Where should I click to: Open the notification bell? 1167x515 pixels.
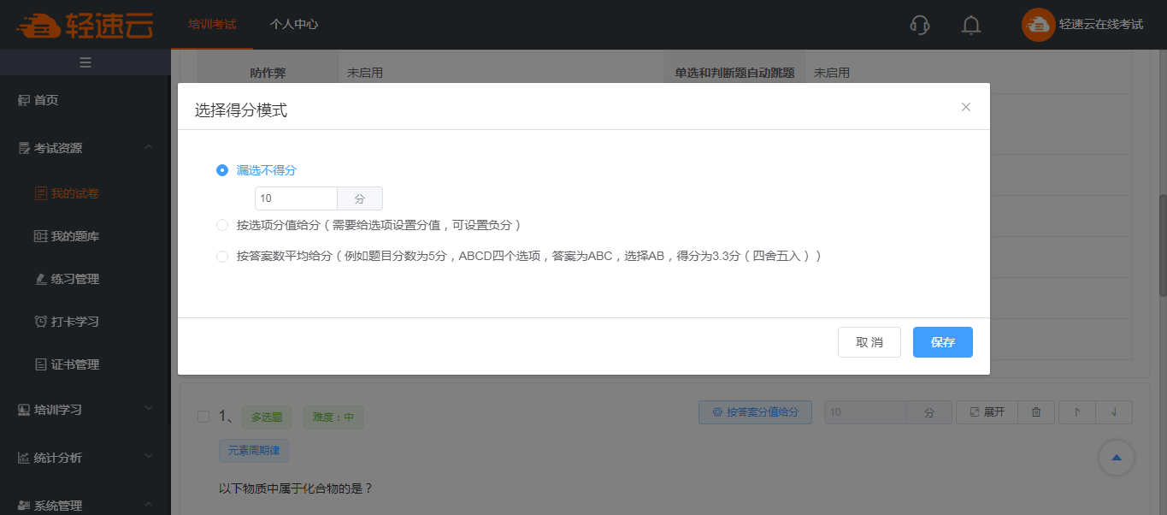(970, 25)
